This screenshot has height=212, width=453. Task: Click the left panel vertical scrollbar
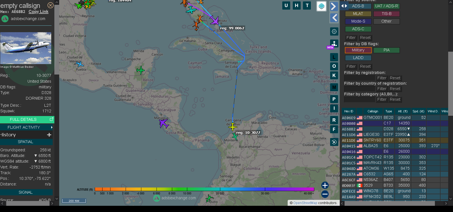[x=57, y=40]
